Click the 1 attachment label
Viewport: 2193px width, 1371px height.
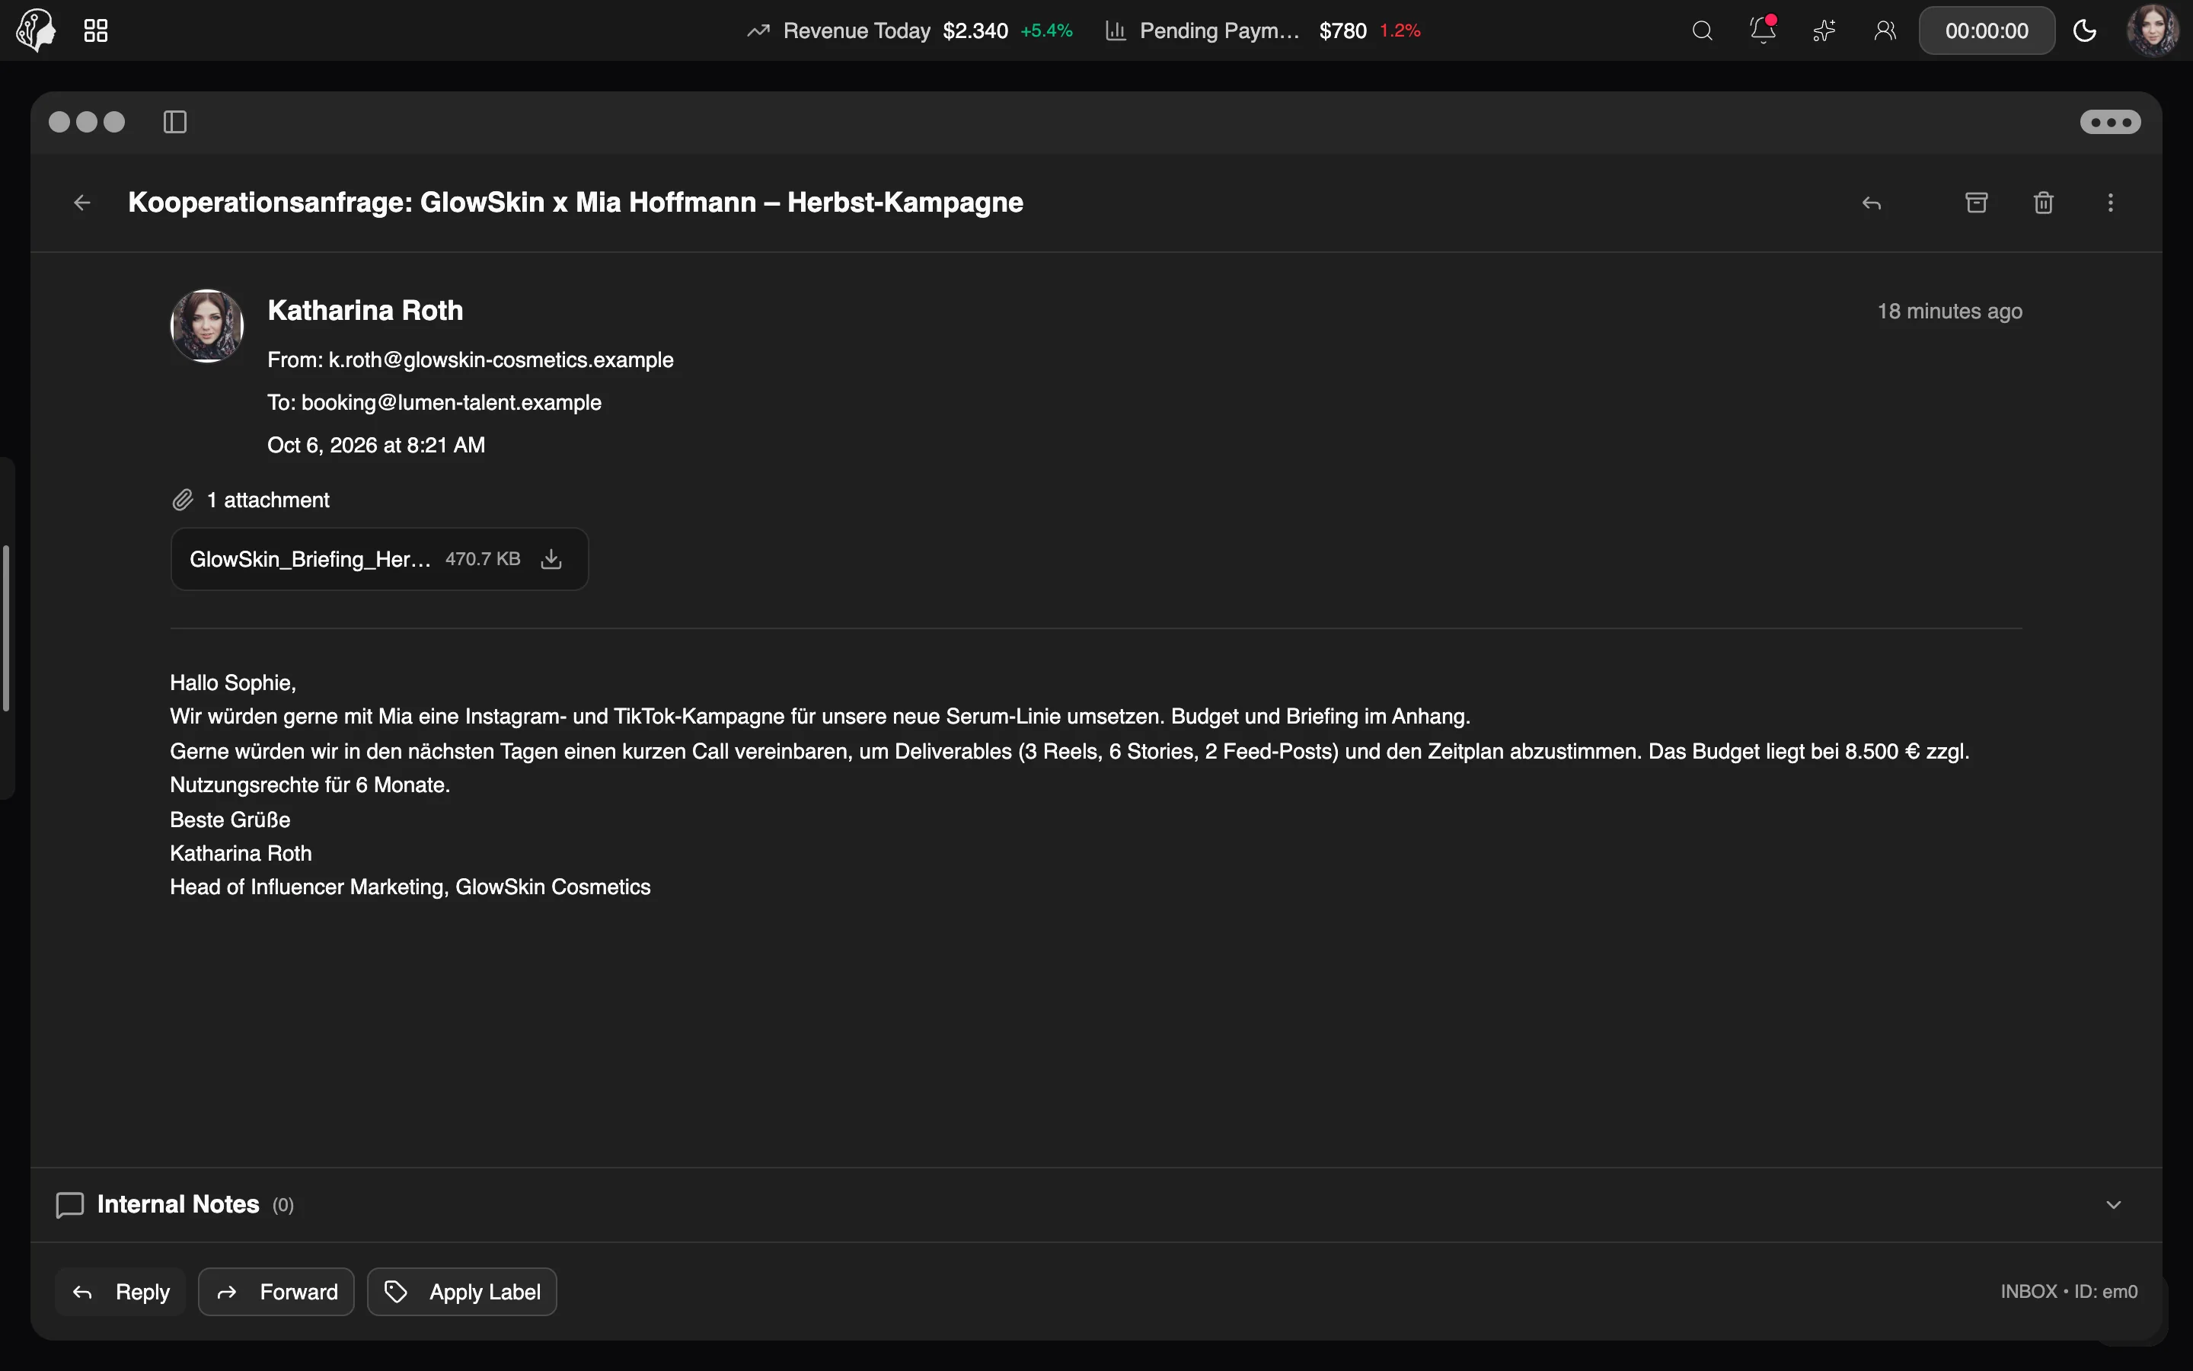click(x=268, y=500)
